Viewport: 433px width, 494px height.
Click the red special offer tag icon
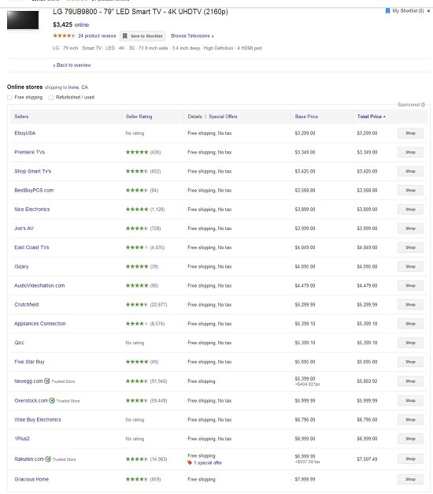[x=190, y=462]
